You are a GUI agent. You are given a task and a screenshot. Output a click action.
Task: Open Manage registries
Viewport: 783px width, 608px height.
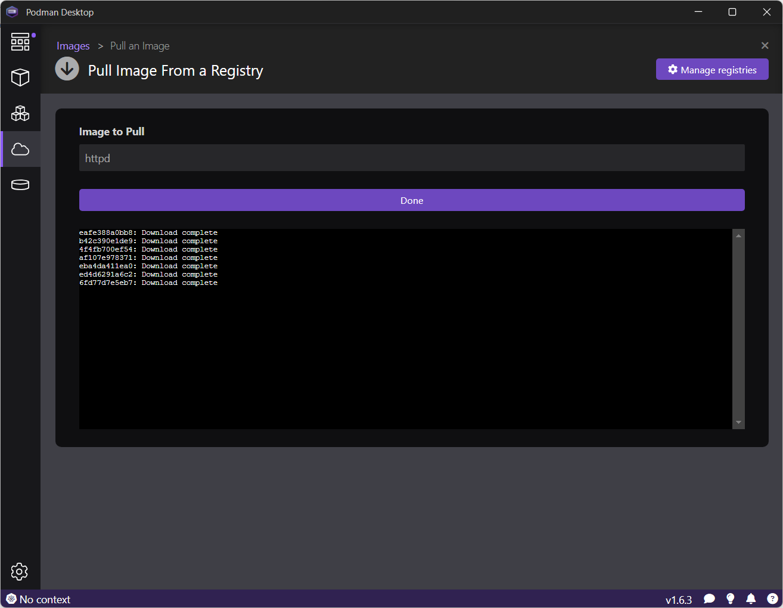(x=712, y=69)
